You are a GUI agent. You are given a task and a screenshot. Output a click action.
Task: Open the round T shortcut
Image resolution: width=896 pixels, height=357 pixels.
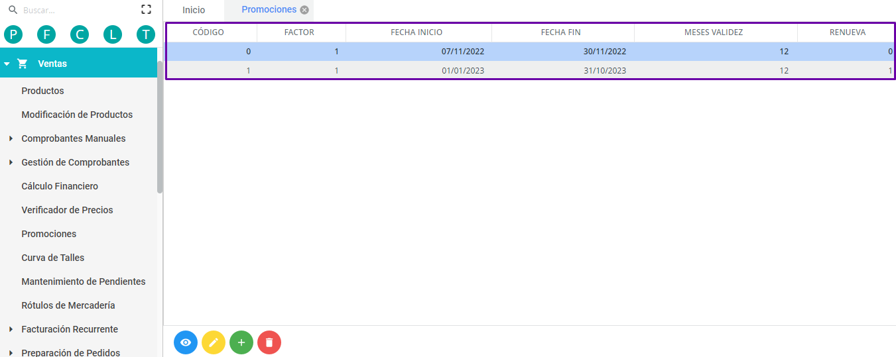[x=146, y=34]
